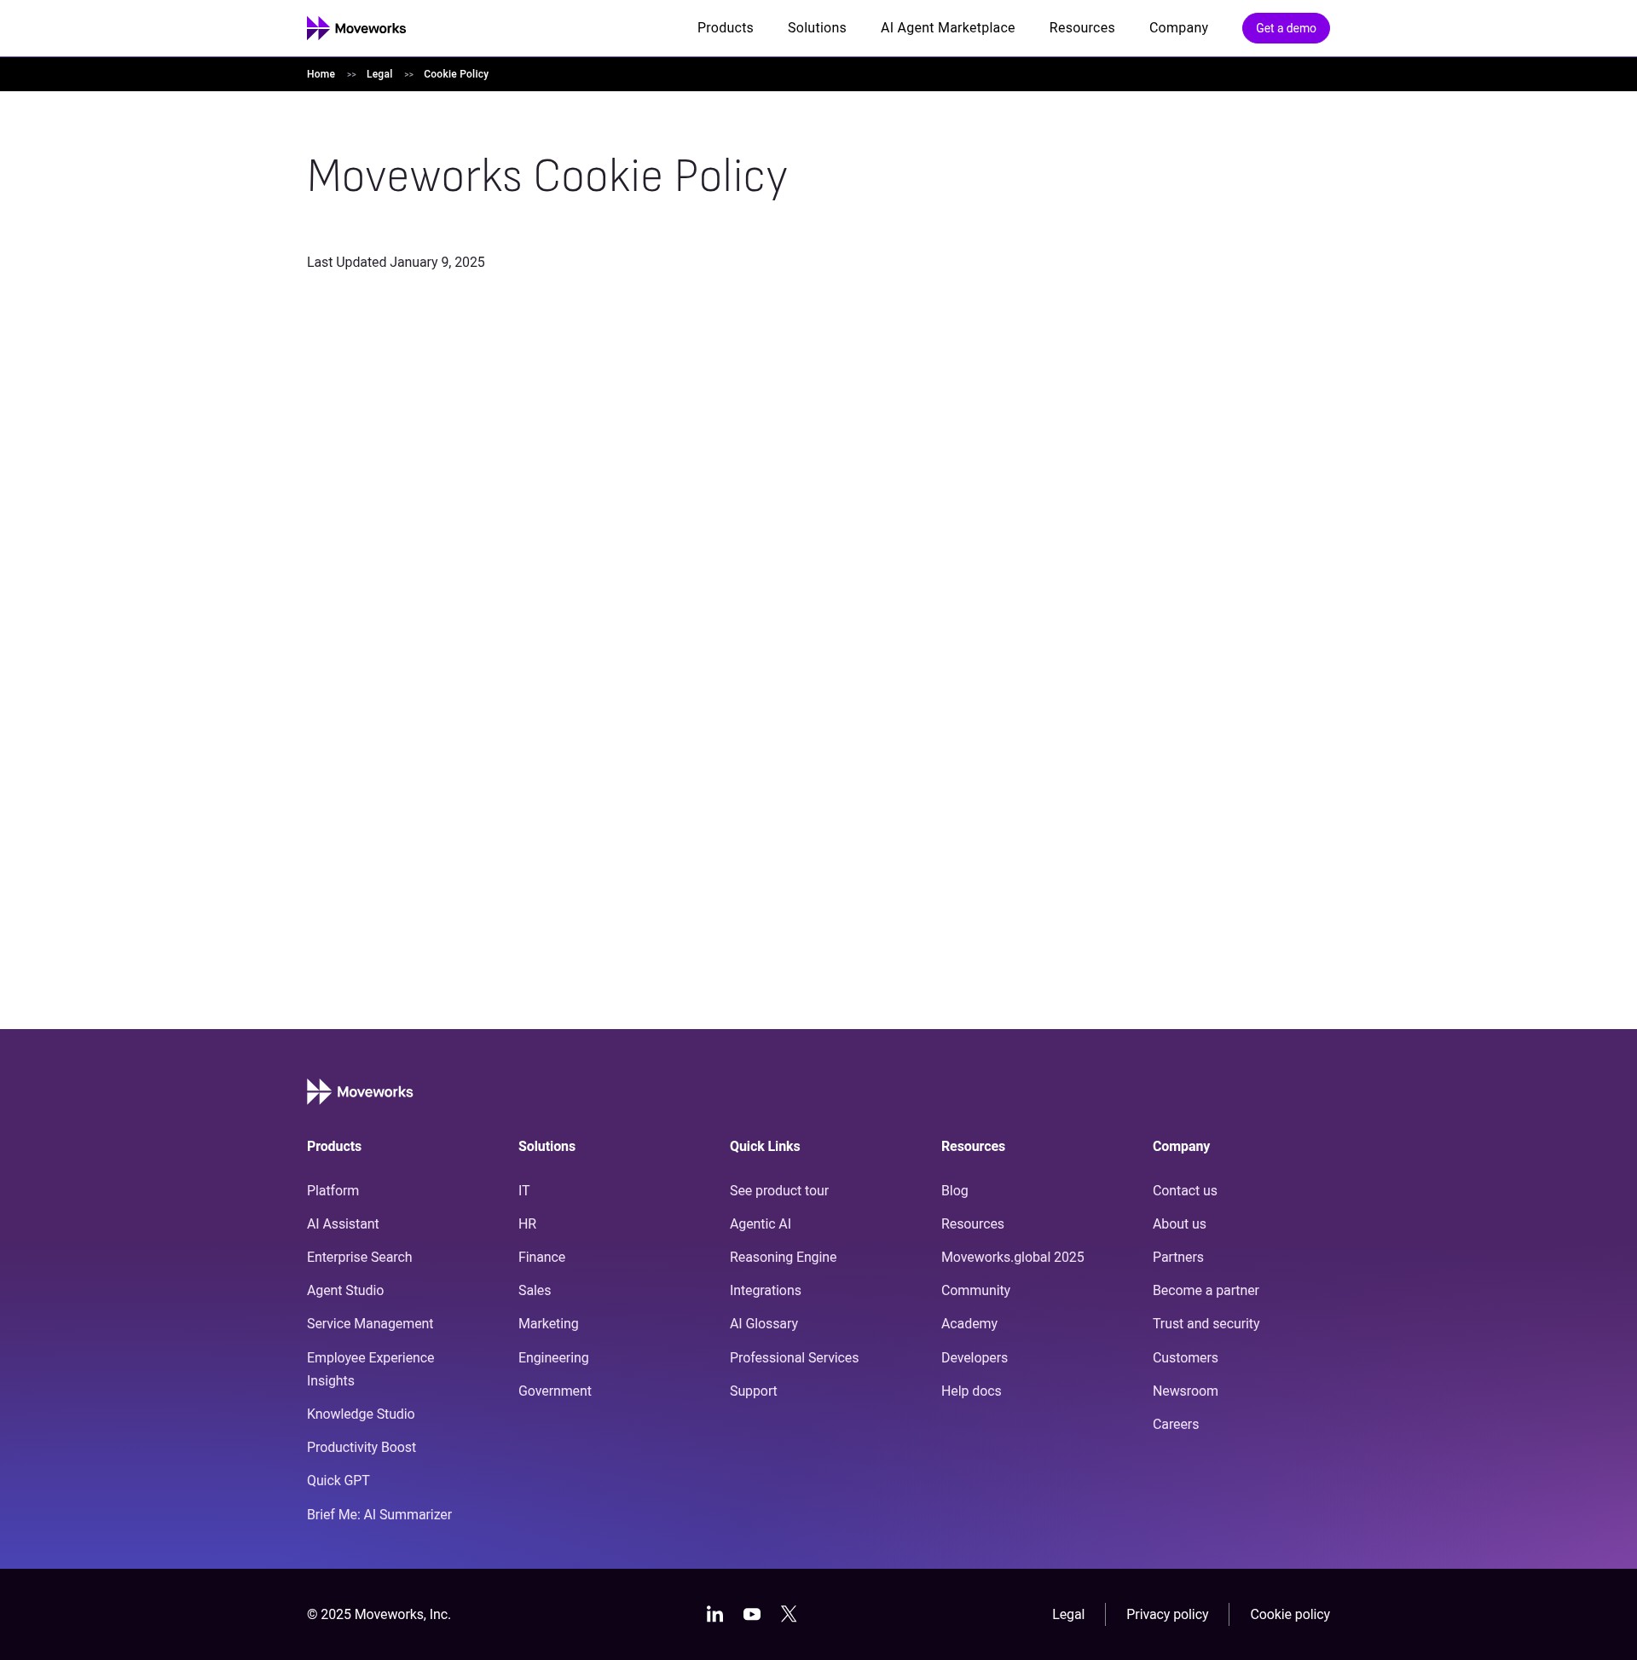
Task: Open Trust and security link
Action: (1206, 1324)
